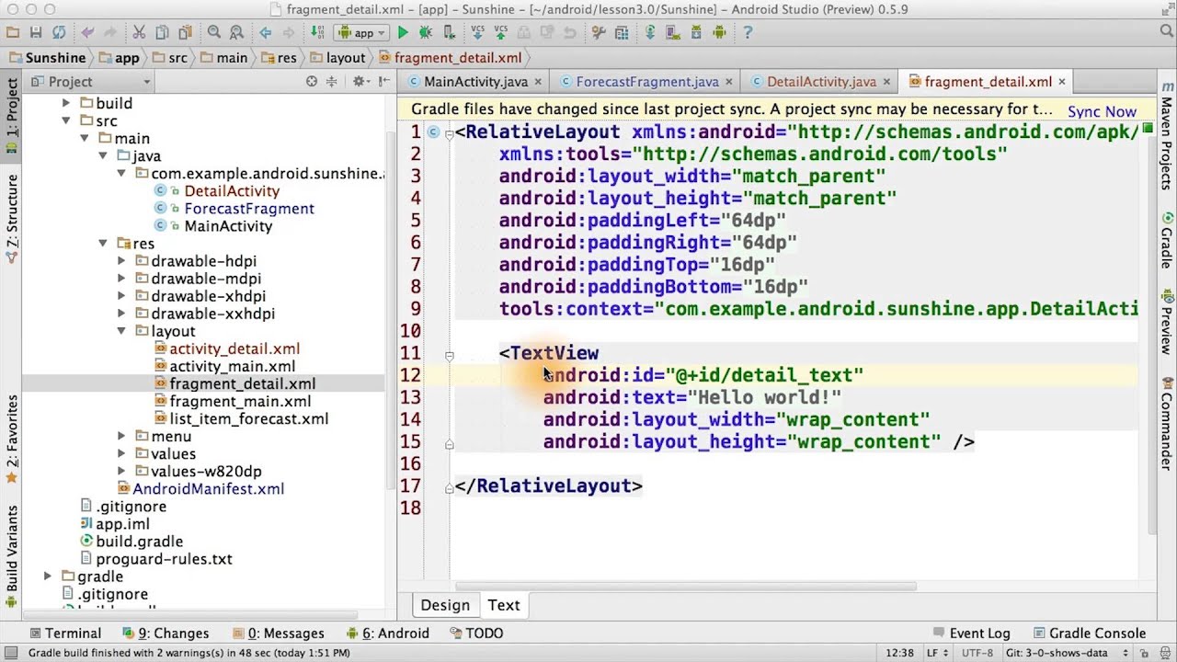Fold the RelativeLayout tag at line 1
The width and height of the screenshot is (1177, 662).
[x=449, y=133]
